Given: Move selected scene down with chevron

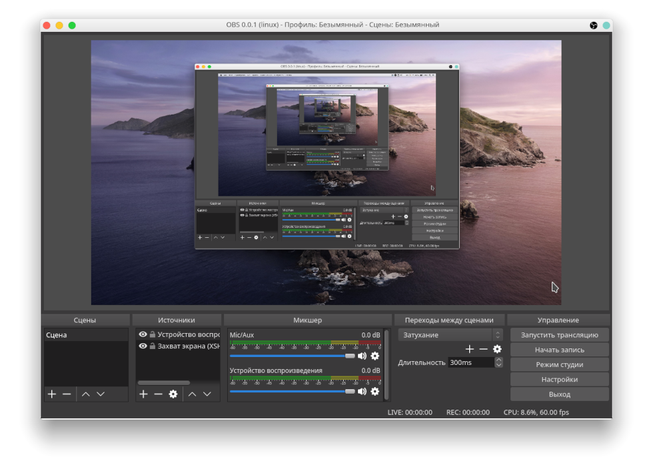Looking at the screenshot, I should click(x=101, y=394).
